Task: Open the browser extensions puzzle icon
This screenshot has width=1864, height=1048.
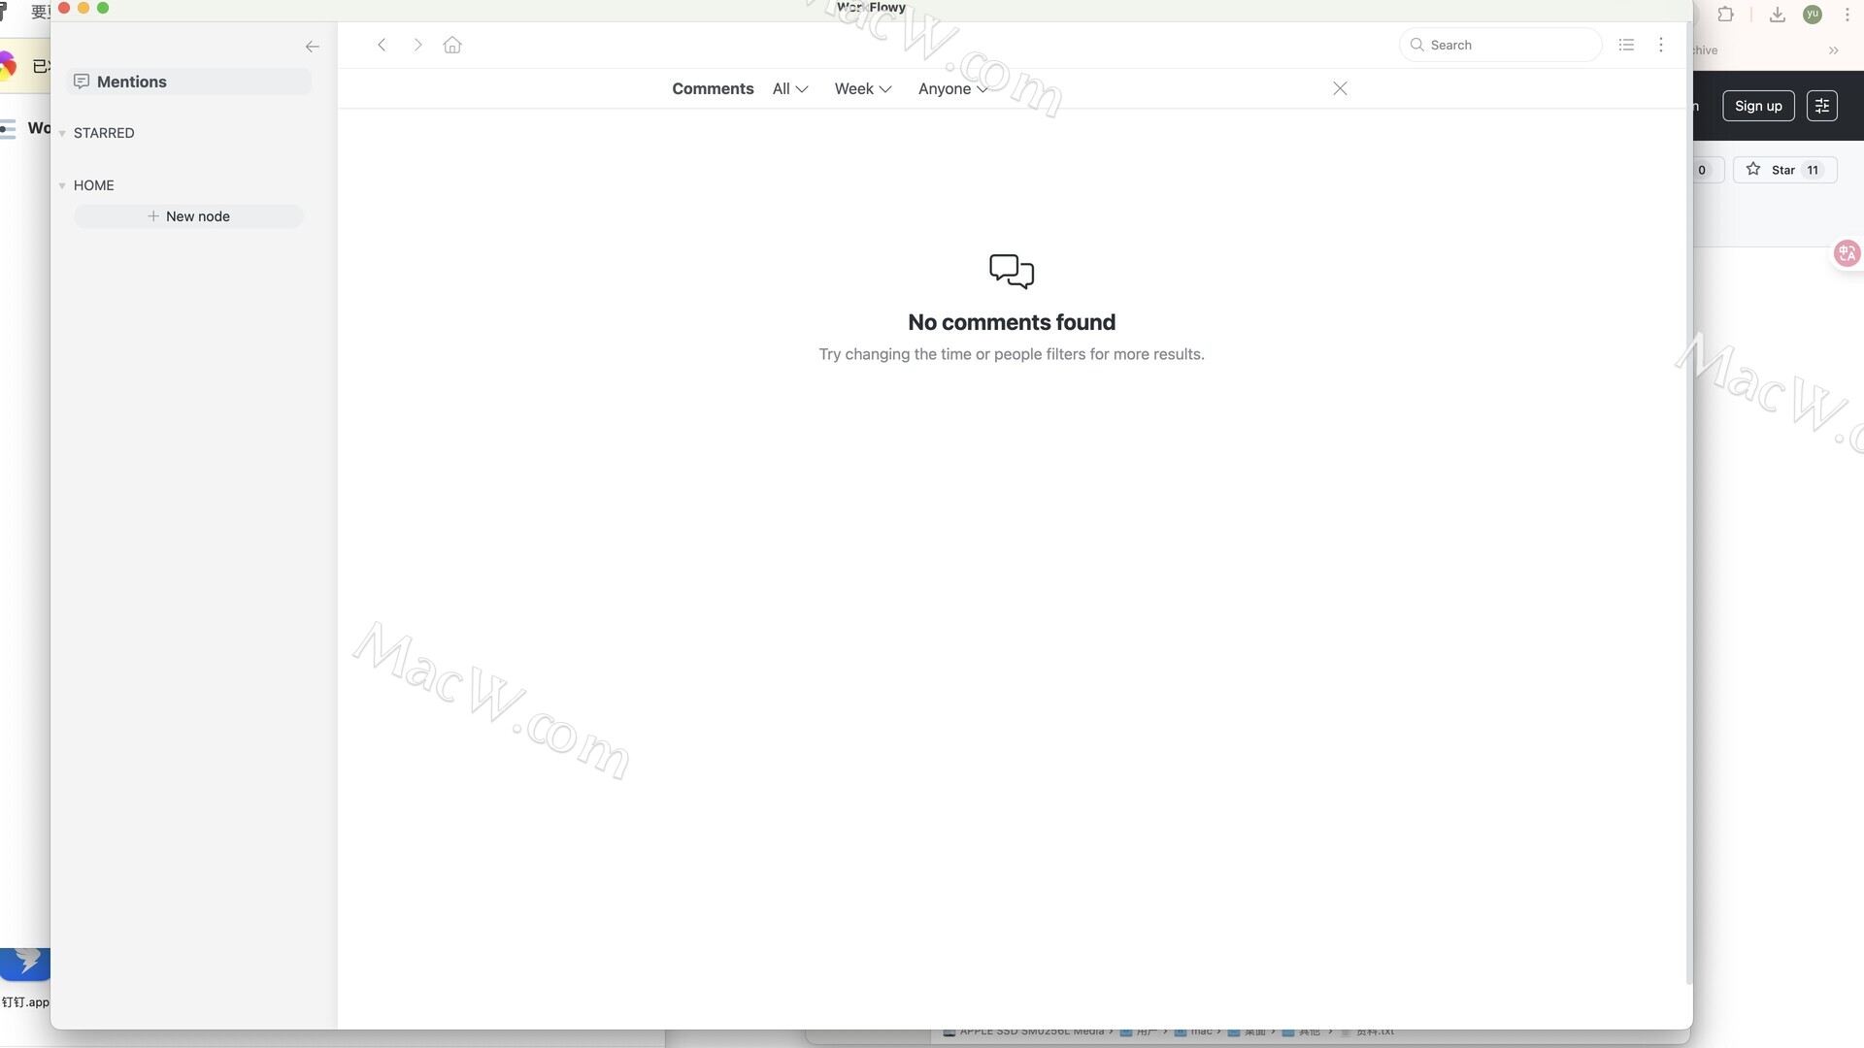Action: coord(1725,15)
